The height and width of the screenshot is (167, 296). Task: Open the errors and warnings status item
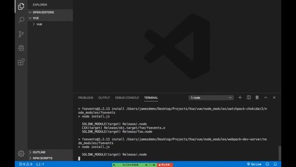(25, 164)
